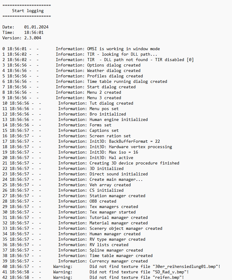
Task: Click the warning about "30er_reihensiedlung01.bmp"
Action: (x=155, y=266)
